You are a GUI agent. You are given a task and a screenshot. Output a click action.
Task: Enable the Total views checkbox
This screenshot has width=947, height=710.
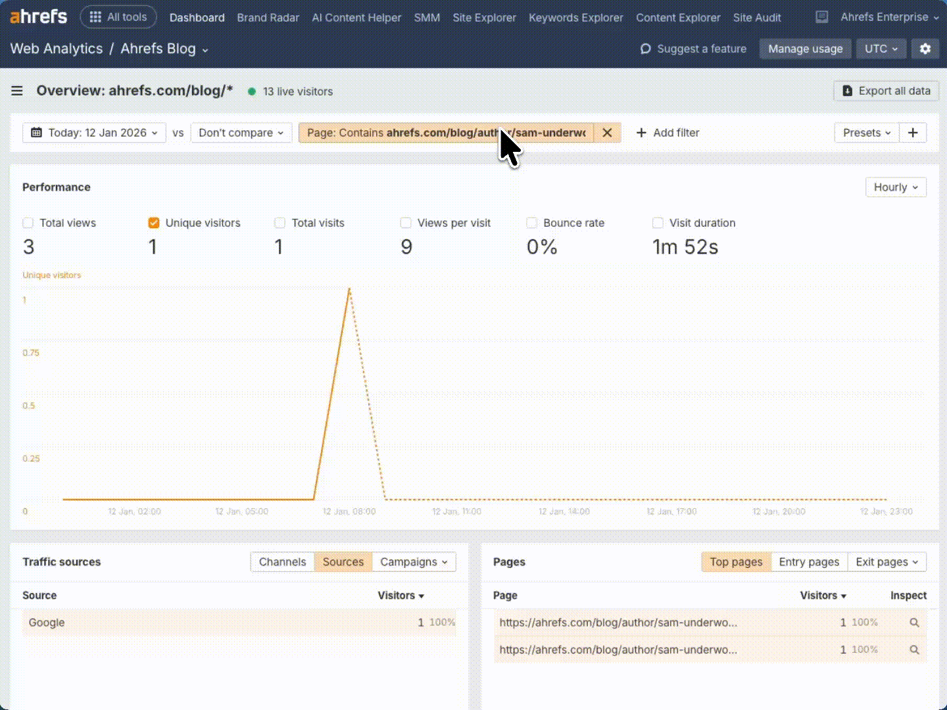tap(28, 223)
